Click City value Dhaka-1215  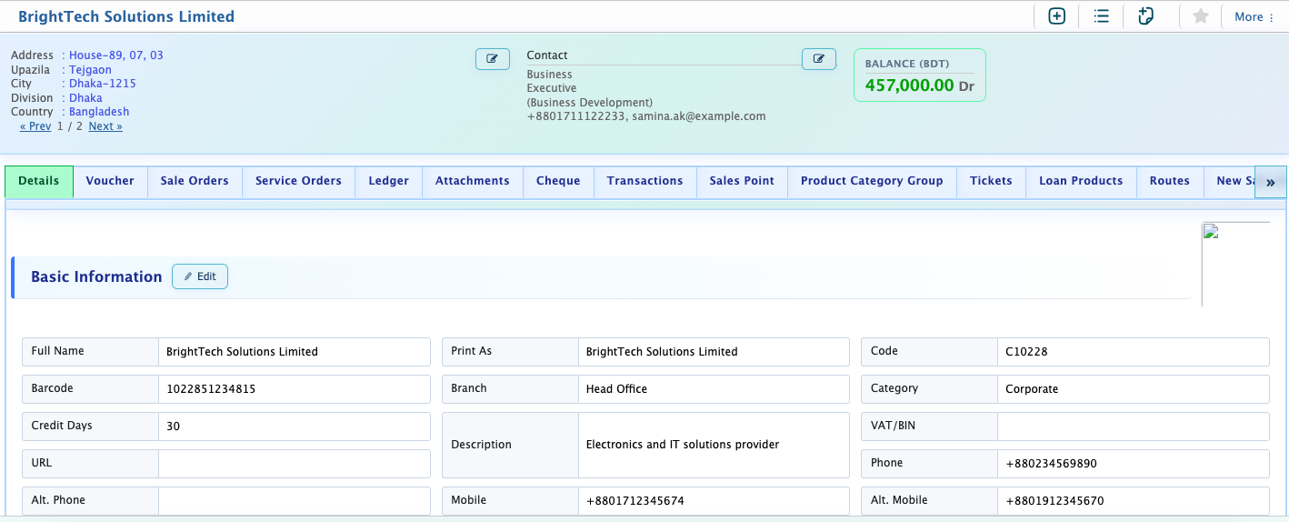click(103, 84)
